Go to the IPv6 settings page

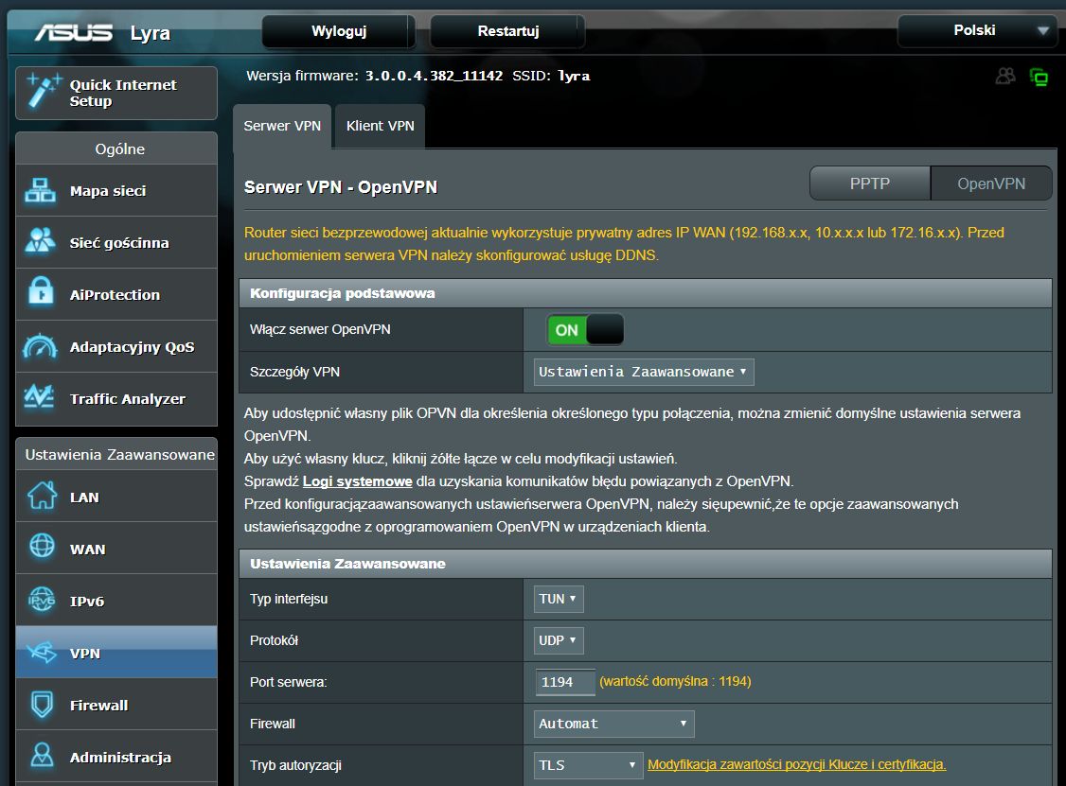(x=116, y=601)
